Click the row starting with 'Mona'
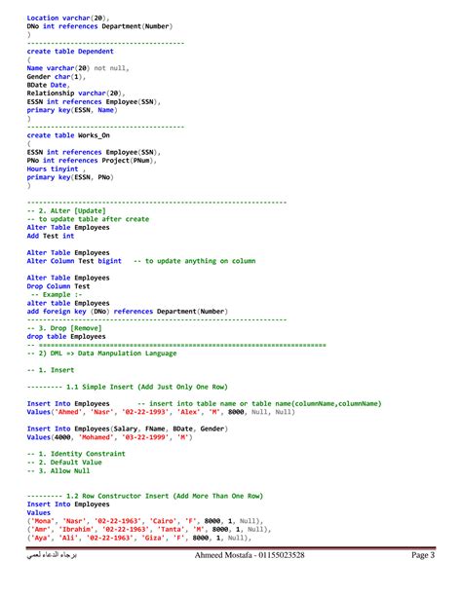462x597 pixels. pos(145,521)
